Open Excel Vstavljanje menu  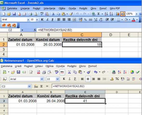[50, 8]
